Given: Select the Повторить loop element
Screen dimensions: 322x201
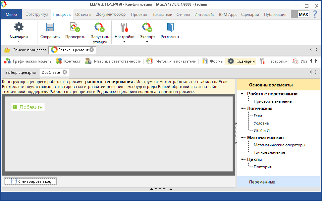Looking at the screenshot, I should [263, 167].
